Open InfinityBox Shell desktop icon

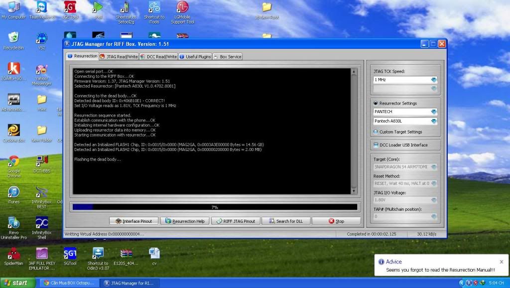pyautogui.click(x=42, y=228)
